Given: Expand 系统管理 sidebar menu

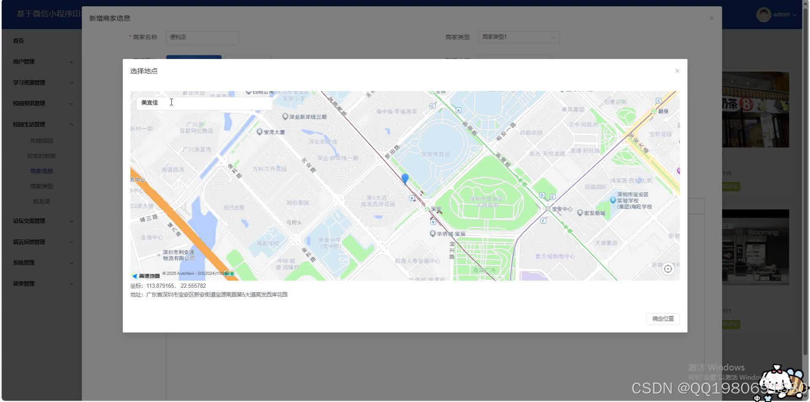Looking at the screenshot, I should pos(42,263).
